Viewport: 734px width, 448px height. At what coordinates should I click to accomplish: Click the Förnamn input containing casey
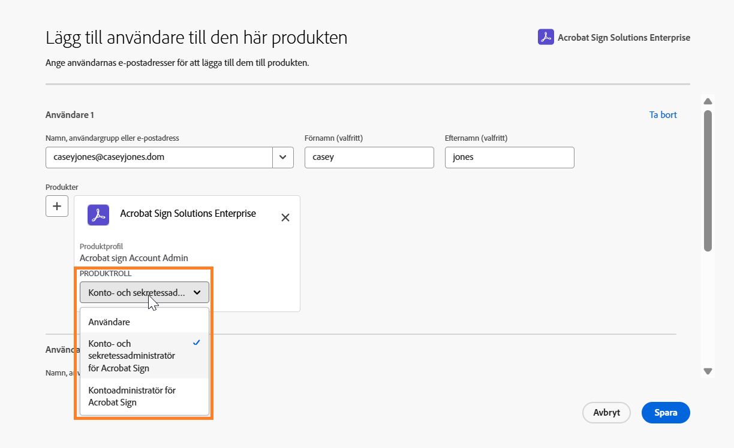[x=369, y=157]
